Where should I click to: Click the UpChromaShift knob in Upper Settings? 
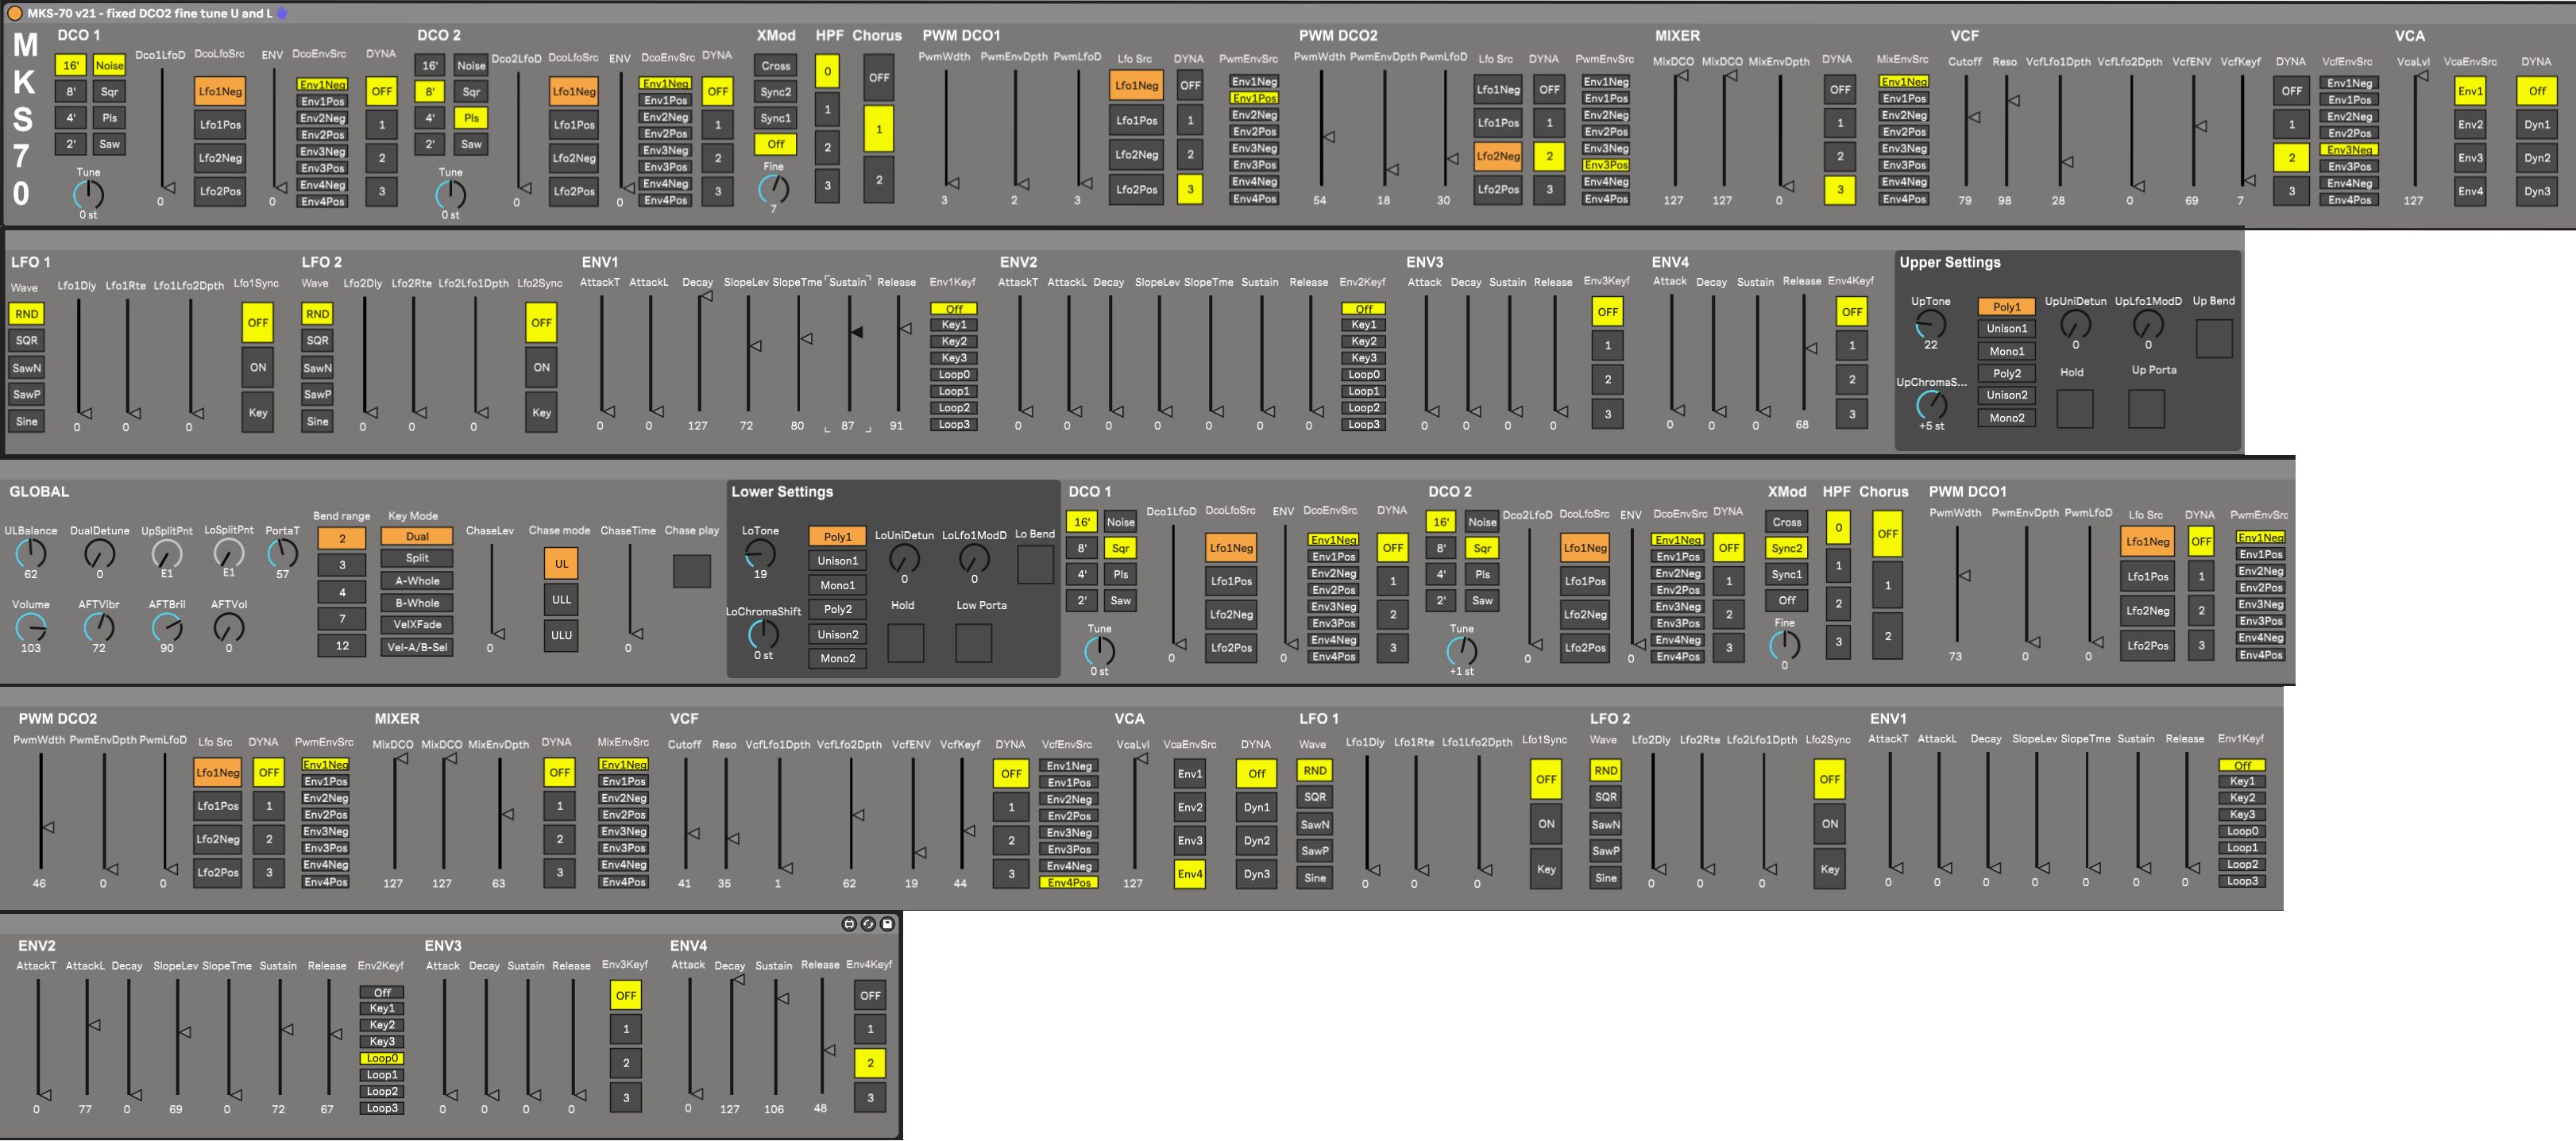coord(1930,405)
